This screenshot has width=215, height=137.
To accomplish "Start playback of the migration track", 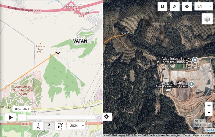I will point(11,118).
